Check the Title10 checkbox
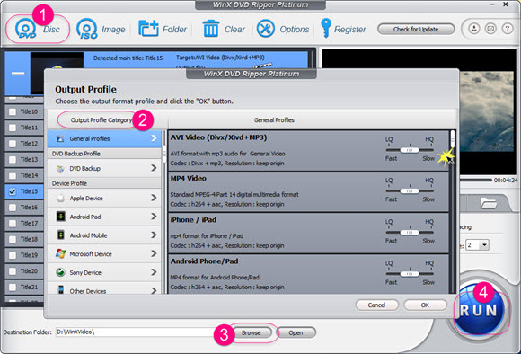This screenshot has height=354, width=521. click(x=13, y=111)
